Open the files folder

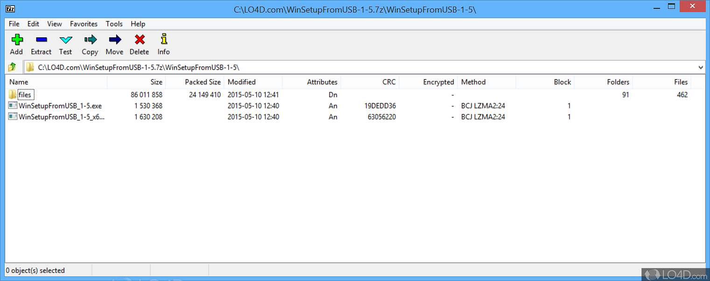point(26,94)
